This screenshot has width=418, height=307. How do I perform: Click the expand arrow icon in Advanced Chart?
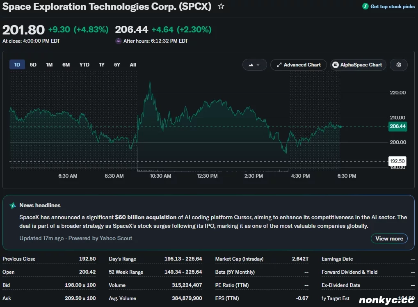pyautogui.click(x=279, y=65)
